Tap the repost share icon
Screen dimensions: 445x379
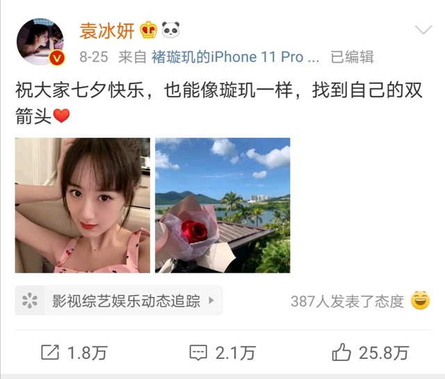[x=50, y=353]
